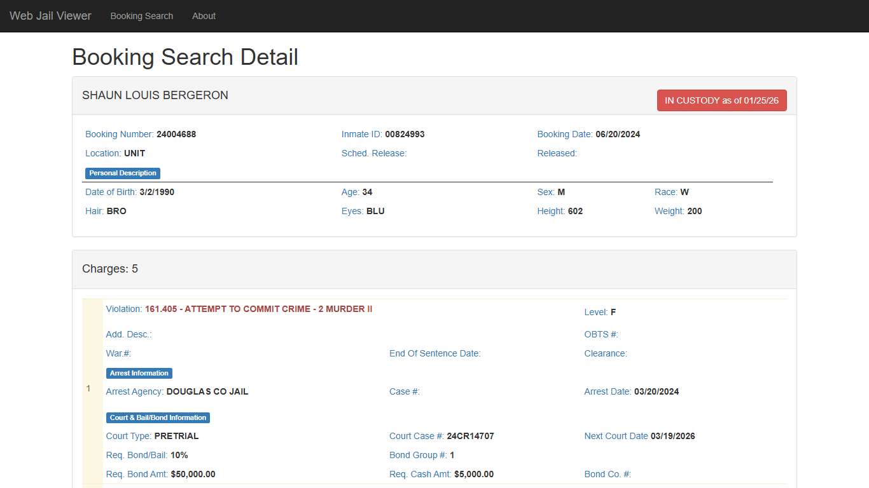The image size is (869, 488).
Task: Open the Booking Search nav item
Action: tap(141, 16)
